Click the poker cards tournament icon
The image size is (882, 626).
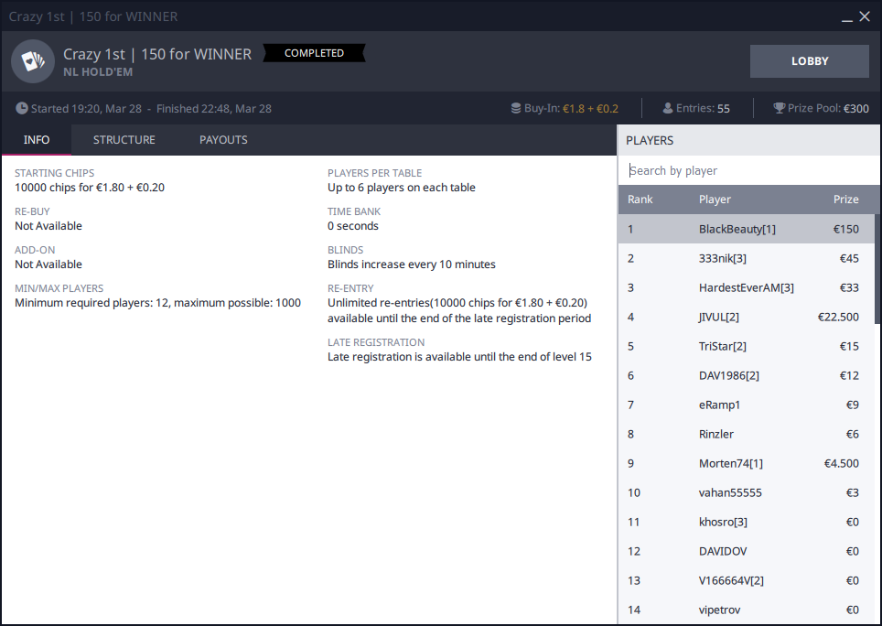tap(33, 60)
